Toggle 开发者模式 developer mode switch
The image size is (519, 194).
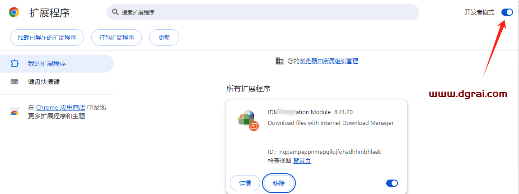click(507, 12)
